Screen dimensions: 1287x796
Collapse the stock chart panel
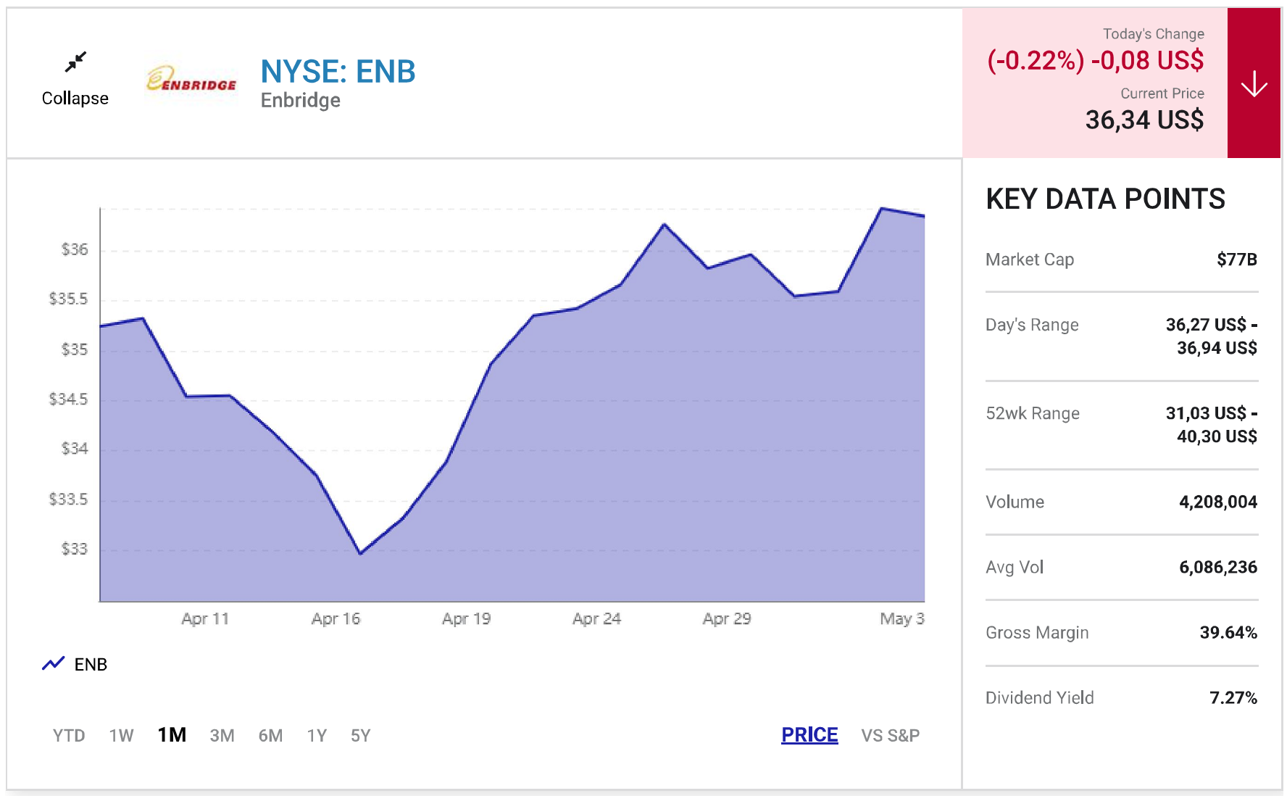75,98
